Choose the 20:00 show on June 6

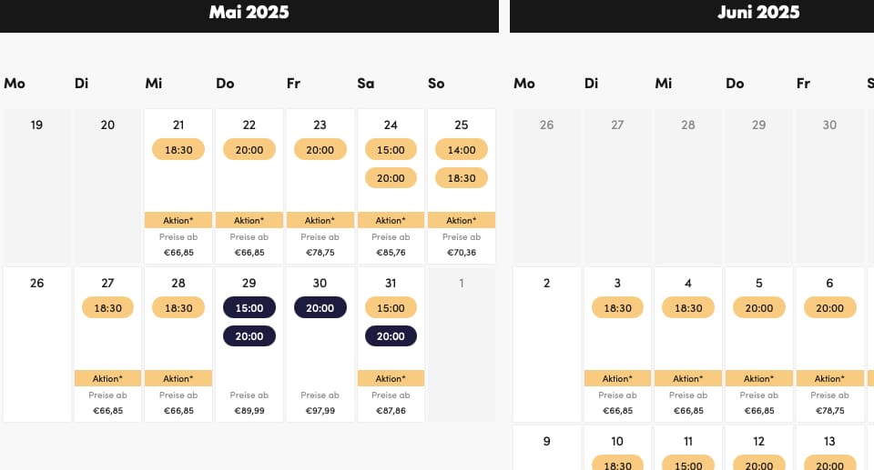coord(830,307)
